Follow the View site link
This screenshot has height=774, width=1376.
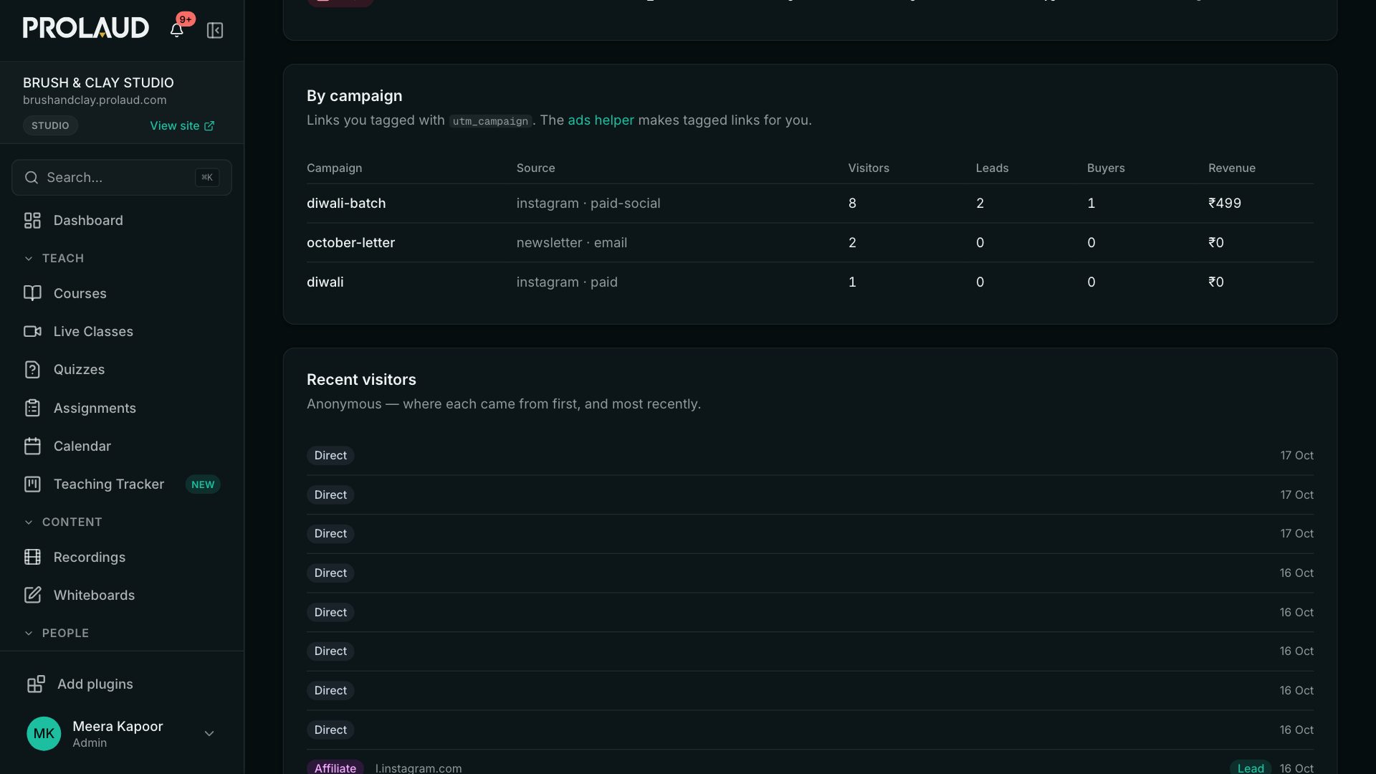182,125
